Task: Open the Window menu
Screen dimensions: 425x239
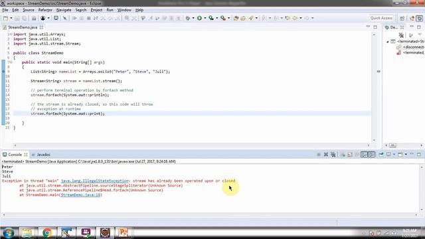Action: [x=124, y=10]
